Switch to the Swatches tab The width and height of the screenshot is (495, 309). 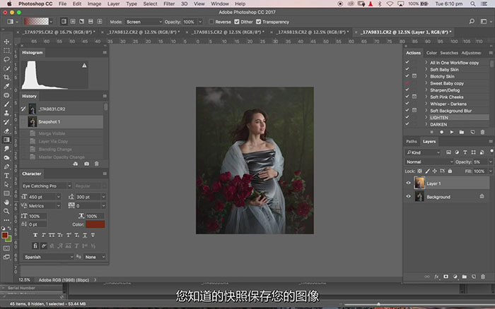pos(448,53)
